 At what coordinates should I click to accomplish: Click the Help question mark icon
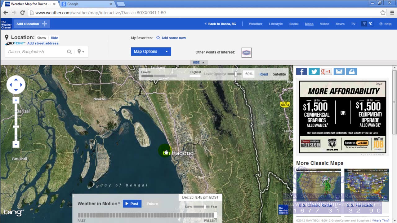(381, 24)
